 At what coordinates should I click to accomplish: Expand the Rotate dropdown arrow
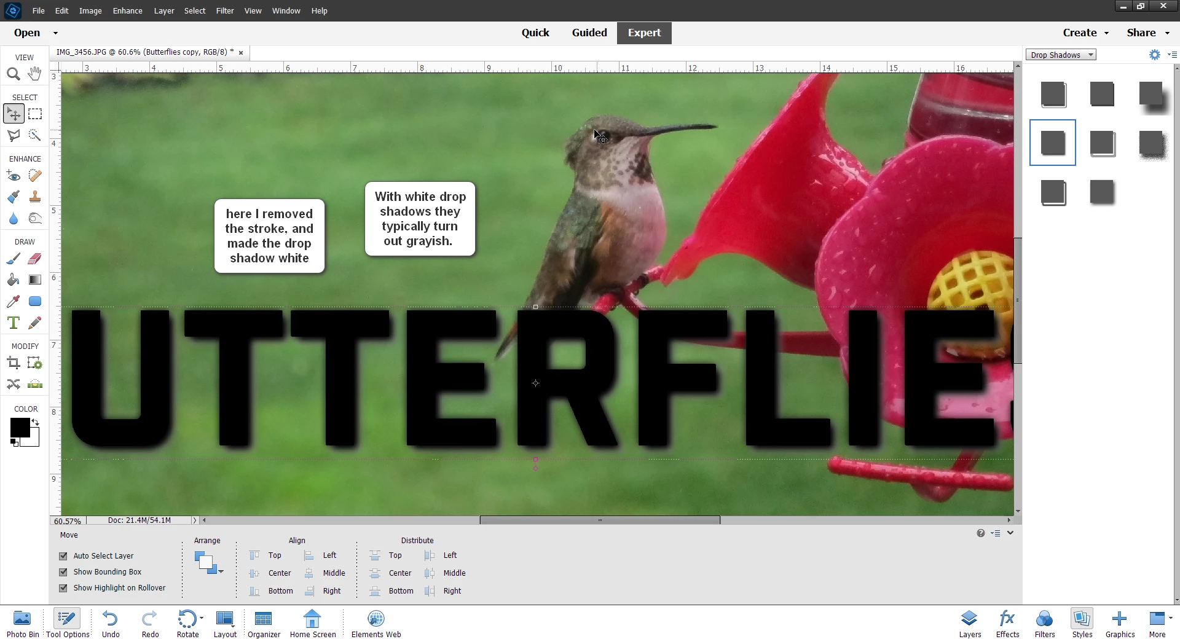point(202,618)
